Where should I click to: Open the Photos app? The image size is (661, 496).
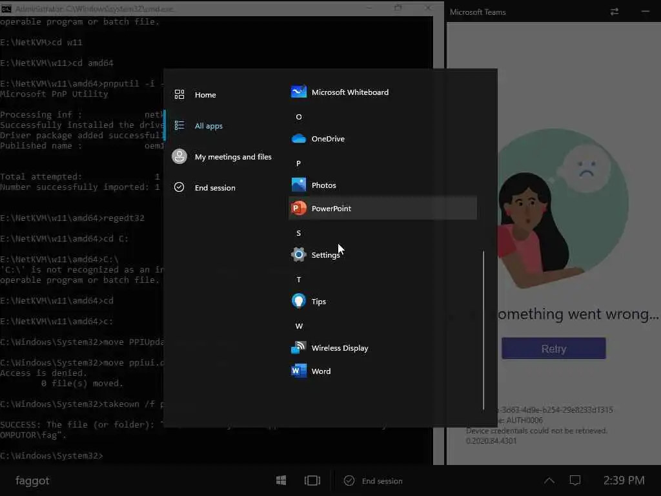(382, 185)
